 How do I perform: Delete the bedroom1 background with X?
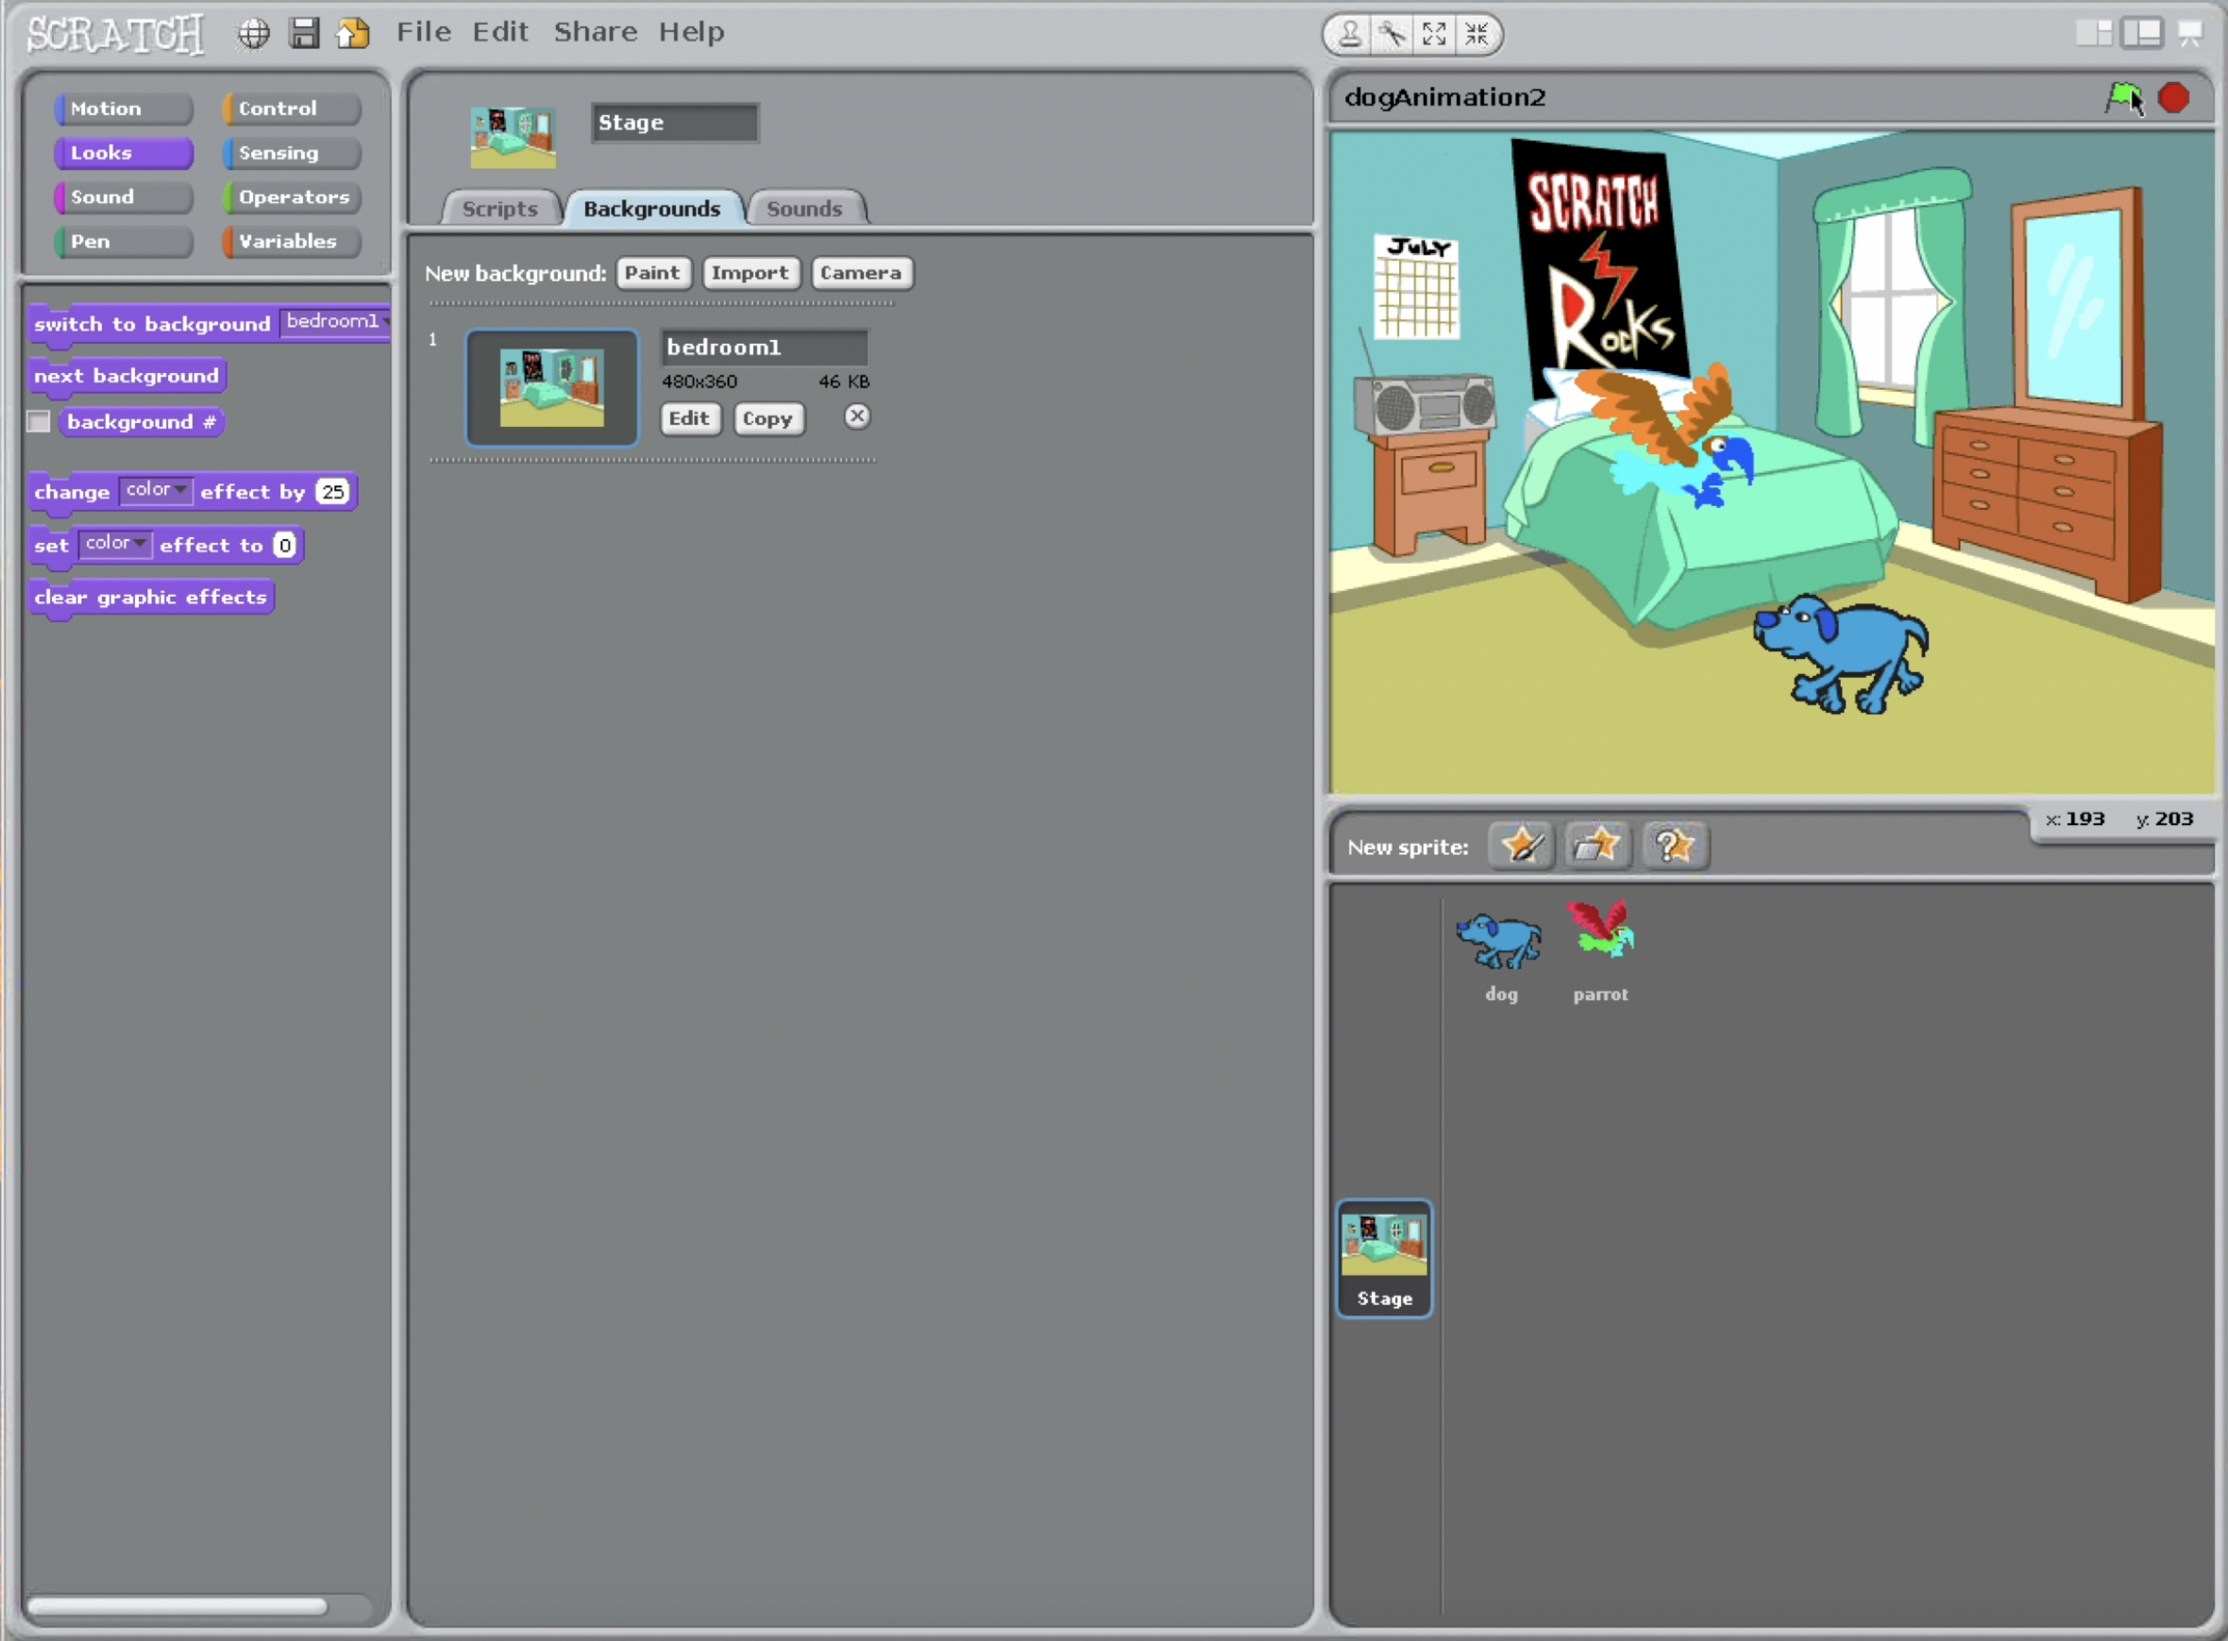(x=856, y=416)
